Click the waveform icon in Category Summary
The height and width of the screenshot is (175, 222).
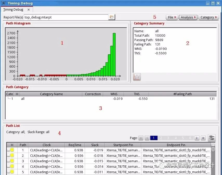(x=137, y=77)
